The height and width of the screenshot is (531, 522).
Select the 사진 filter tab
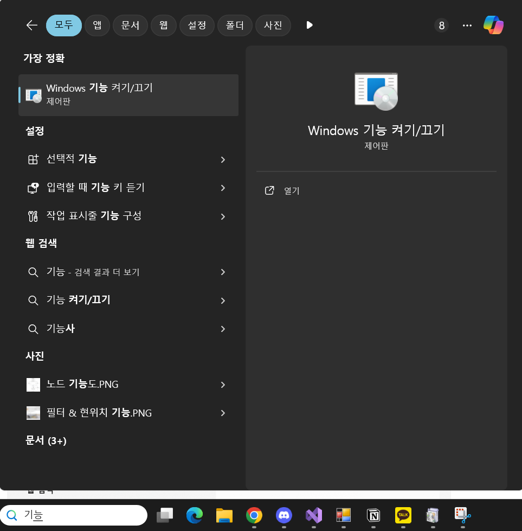coord(273,25)
